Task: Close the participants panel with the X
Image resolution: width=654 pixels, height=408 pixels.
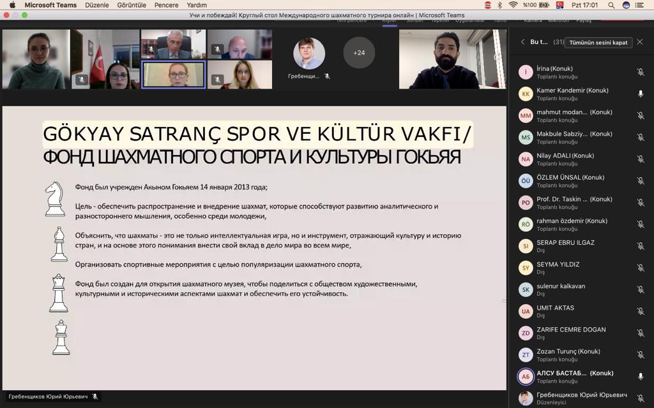Action: (640, 42)
